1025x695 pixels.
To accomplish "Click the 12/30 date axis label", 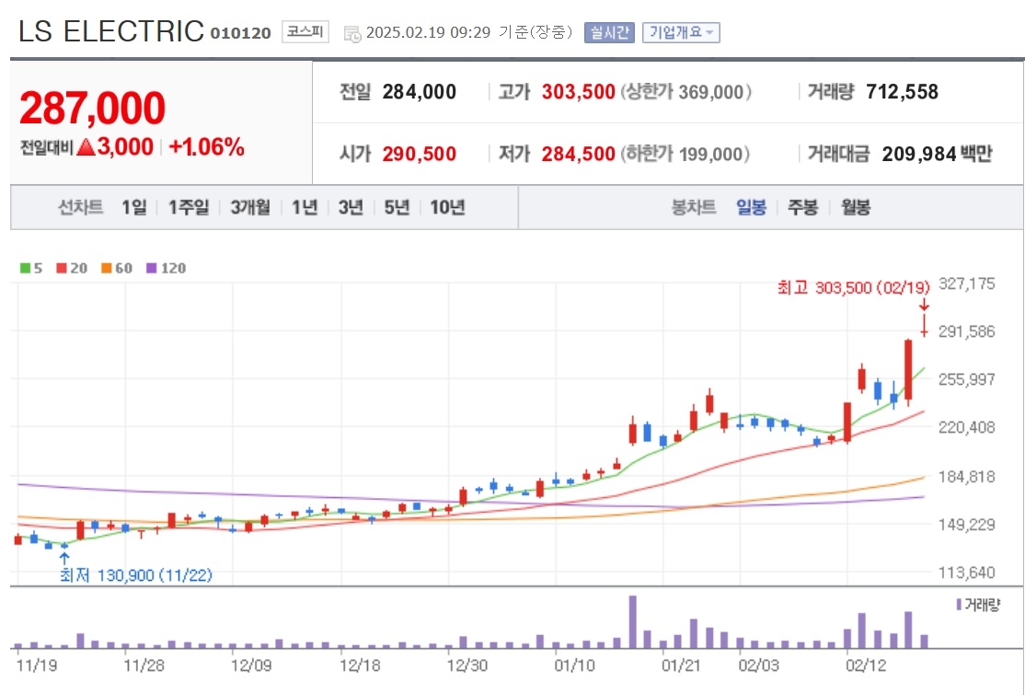I will pyautogui.click(x=466, y=666).
